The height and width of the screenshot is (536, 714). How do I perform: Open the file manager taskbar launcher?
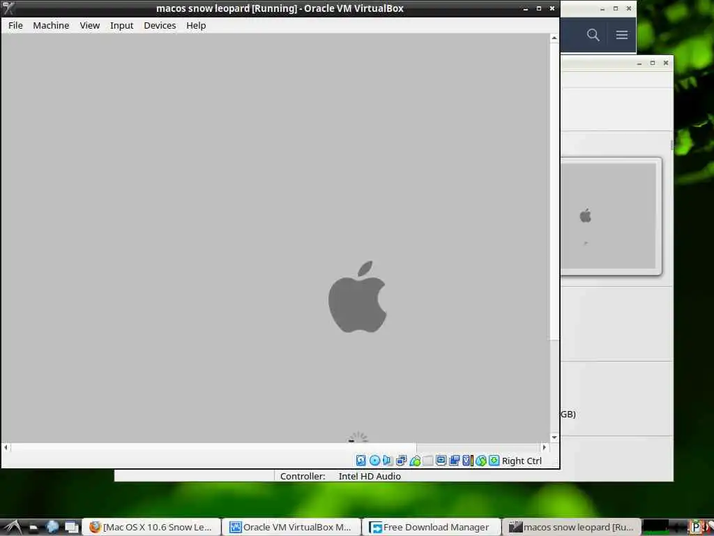tap(33, 528)
